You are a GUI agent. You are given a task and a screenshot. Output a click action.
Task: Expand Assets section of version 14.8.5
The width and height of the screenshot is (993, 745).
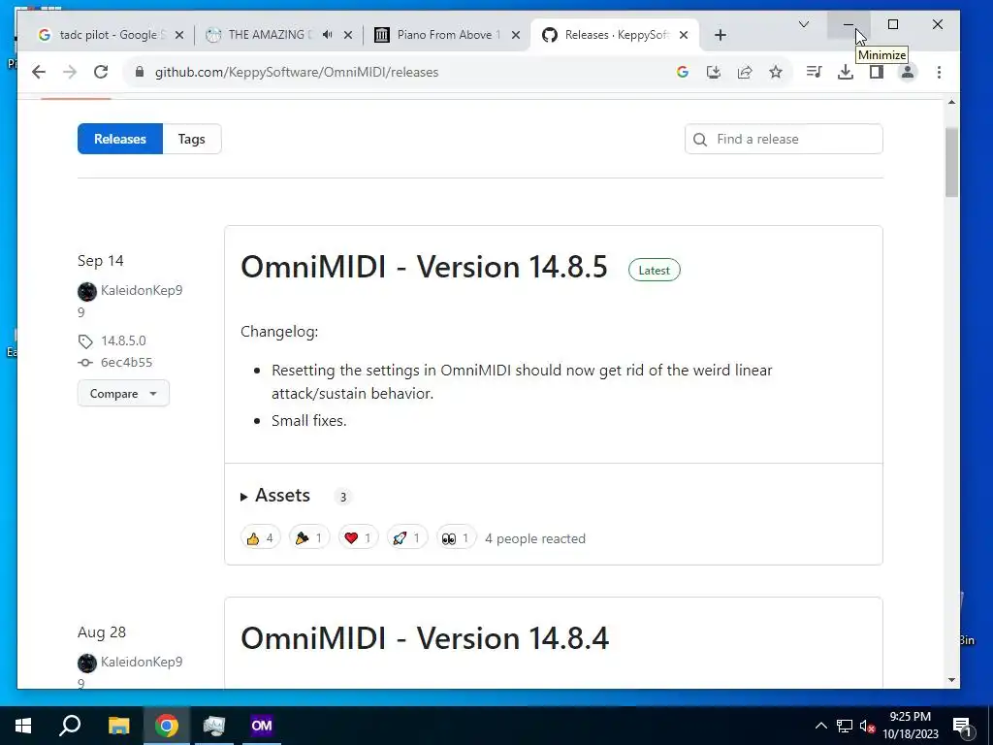coord(275,496)
